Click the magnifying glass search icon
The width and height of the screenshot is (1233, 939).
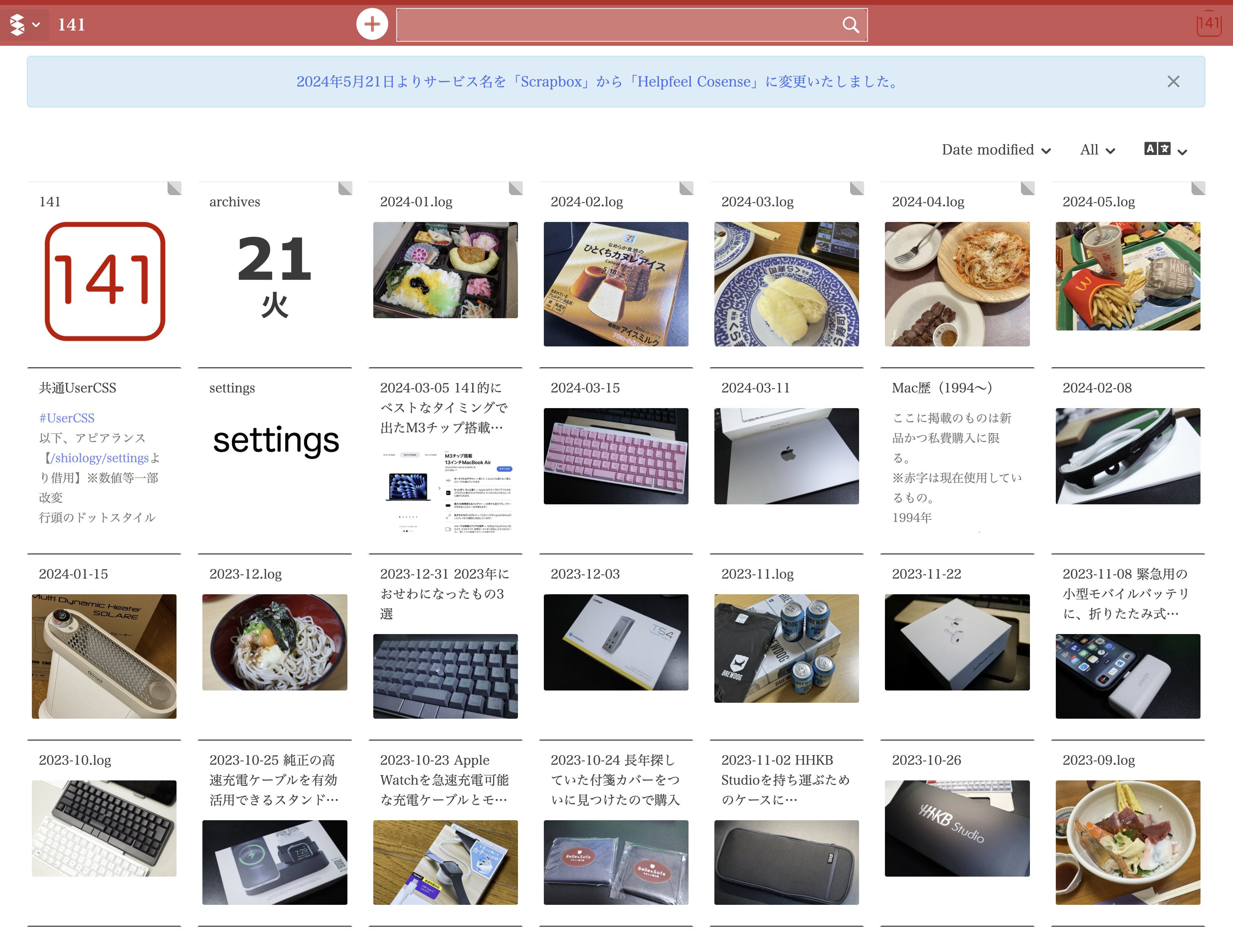coord(850,25)
